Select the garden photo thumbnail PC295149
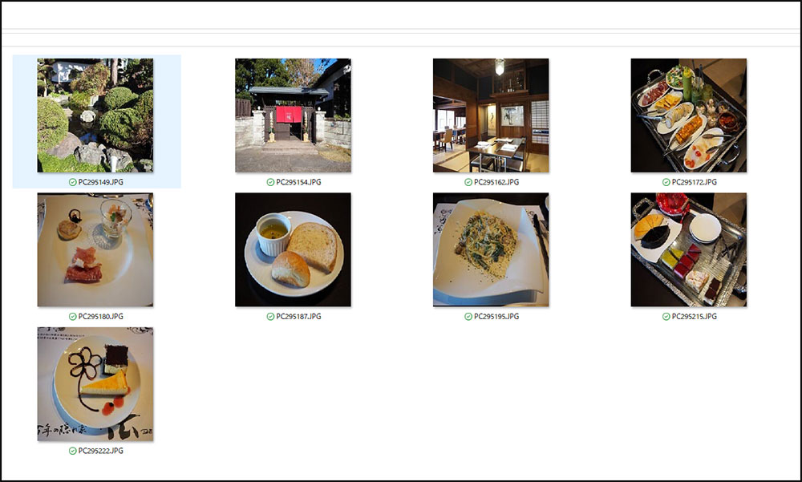 click(x=95, y=115)
